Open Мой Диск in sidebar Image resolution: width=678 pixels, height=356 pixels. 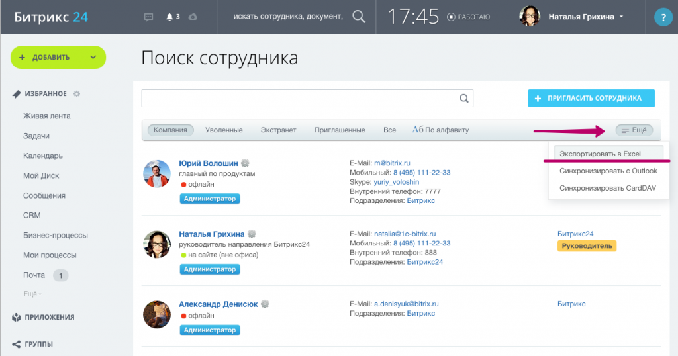[x=41, y=175]
